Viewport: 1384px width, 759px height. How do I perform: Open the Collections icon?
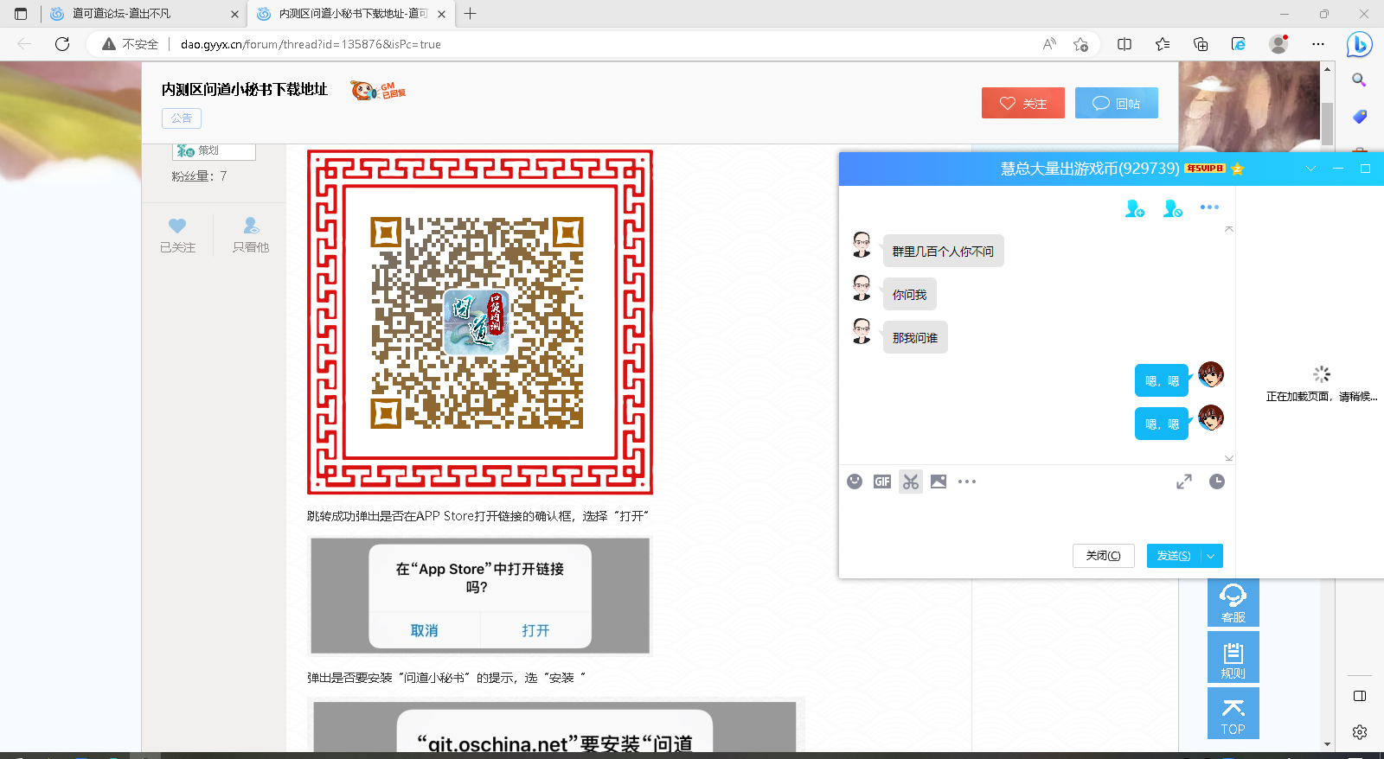[1201, 44]
